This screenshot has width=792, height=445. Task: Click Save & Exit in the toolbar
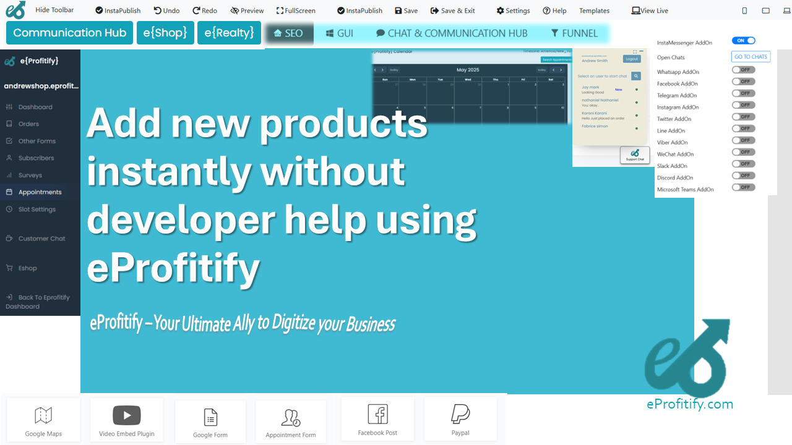pos(453,11)
